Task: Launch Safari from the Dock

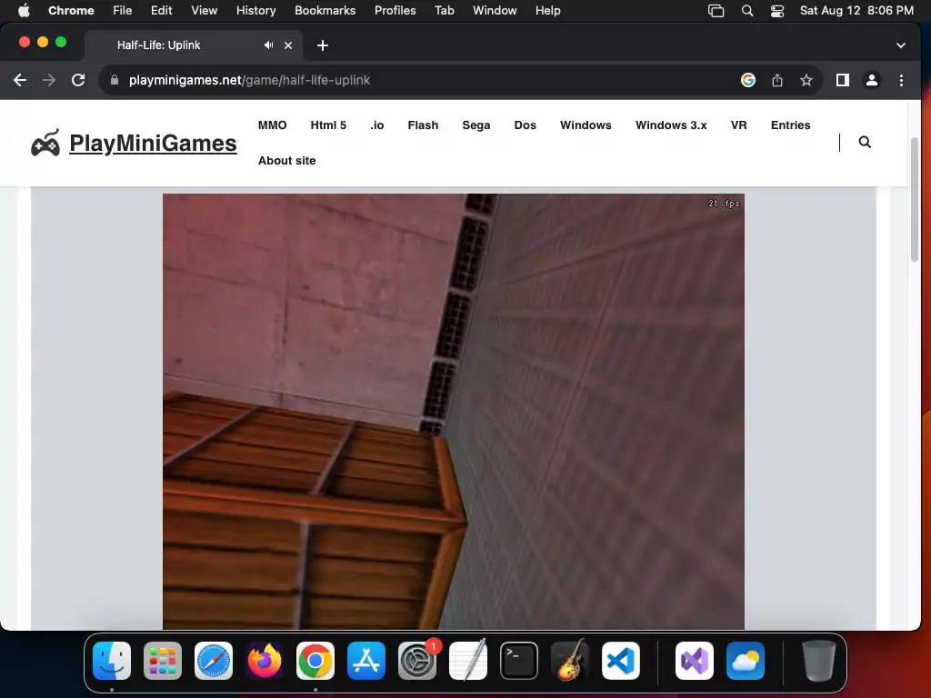Action: coord(214,661)
